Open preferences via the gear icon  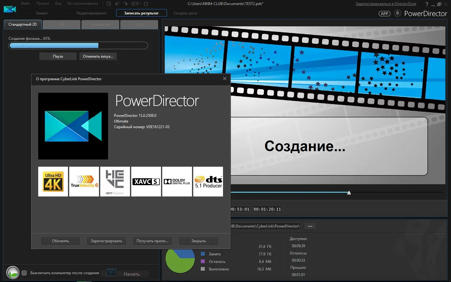pos(146,4)
